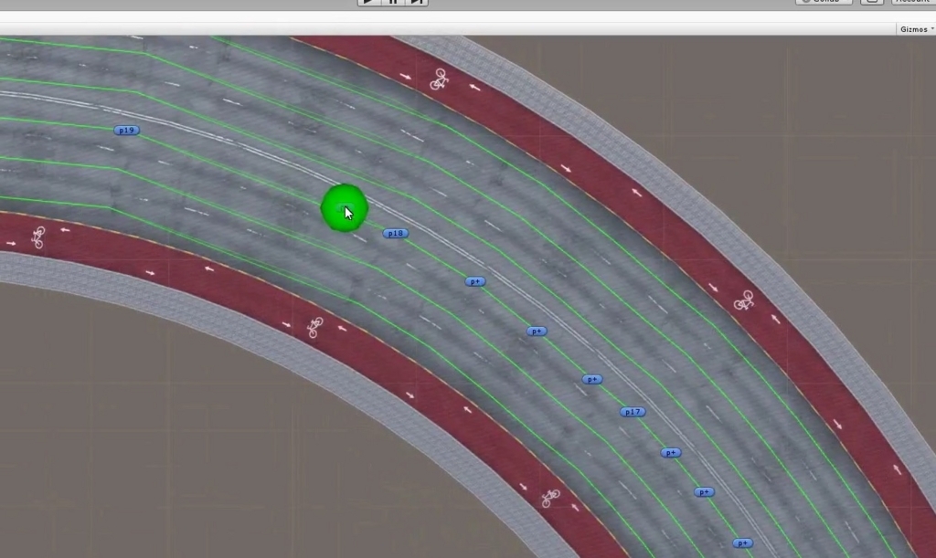
Task: Click the p+ marker just before p17
Action: point(592,379)
